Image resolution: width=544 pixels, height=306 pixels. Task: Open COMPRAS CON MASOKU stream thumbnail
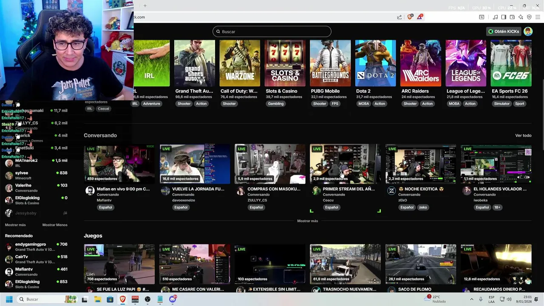coord(270,164)
